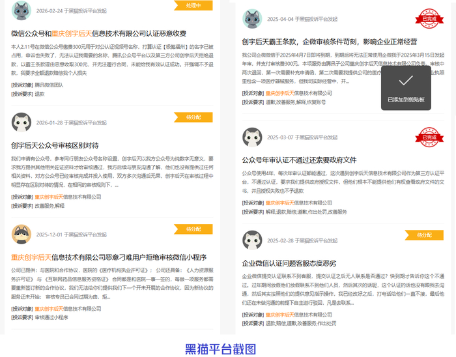This screenshot has height=357, width=456.
Task: Click the complaint target company under the 2025-03-07 complaint
Action: tap(298, 203)
